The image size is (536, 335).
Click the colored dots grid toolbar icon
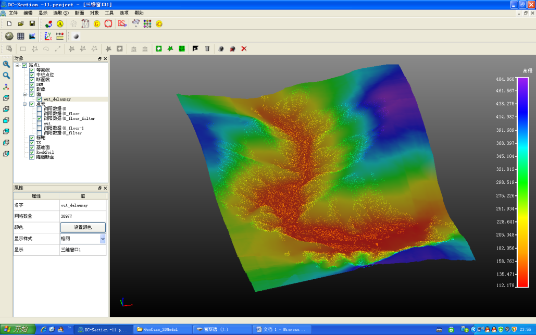pos(147,23)
